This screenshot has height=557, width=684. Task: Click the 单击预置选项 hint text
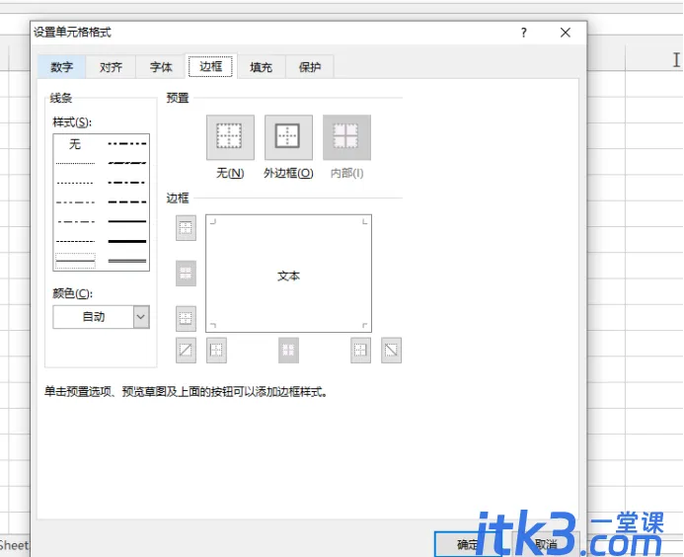(187, 391)
